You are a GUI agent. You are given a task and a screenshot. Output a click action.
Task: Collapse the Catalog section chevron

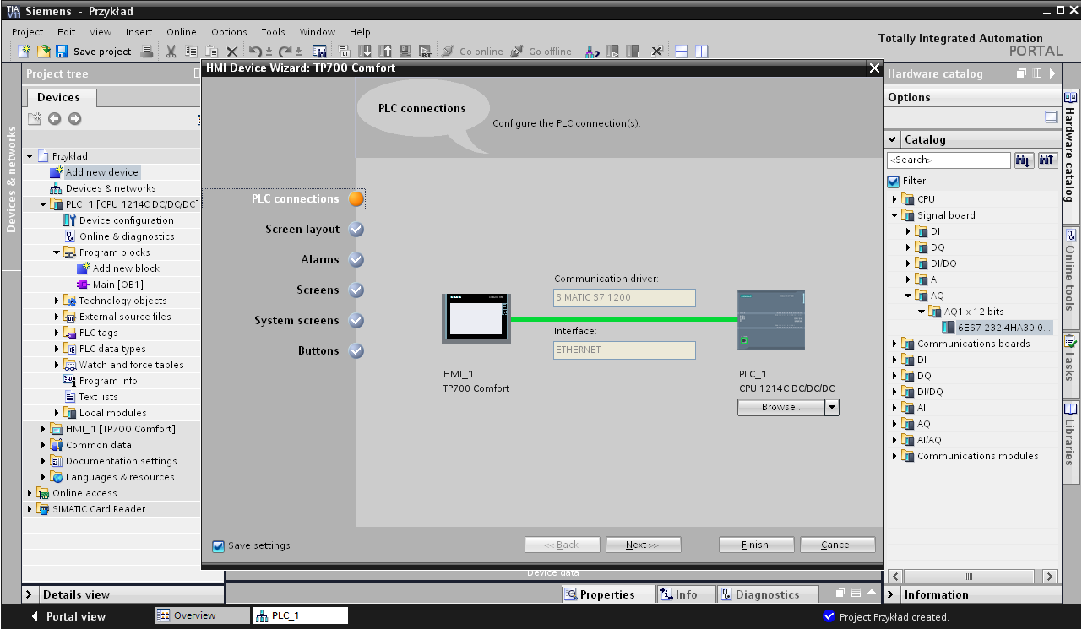point(892,139)
